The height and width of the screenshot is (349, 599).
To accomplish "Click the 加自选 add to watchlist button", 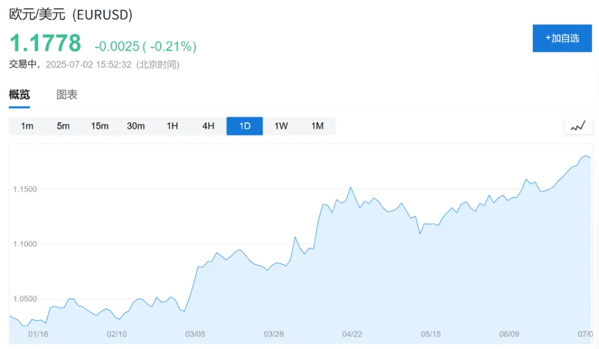I will (562, 38).
